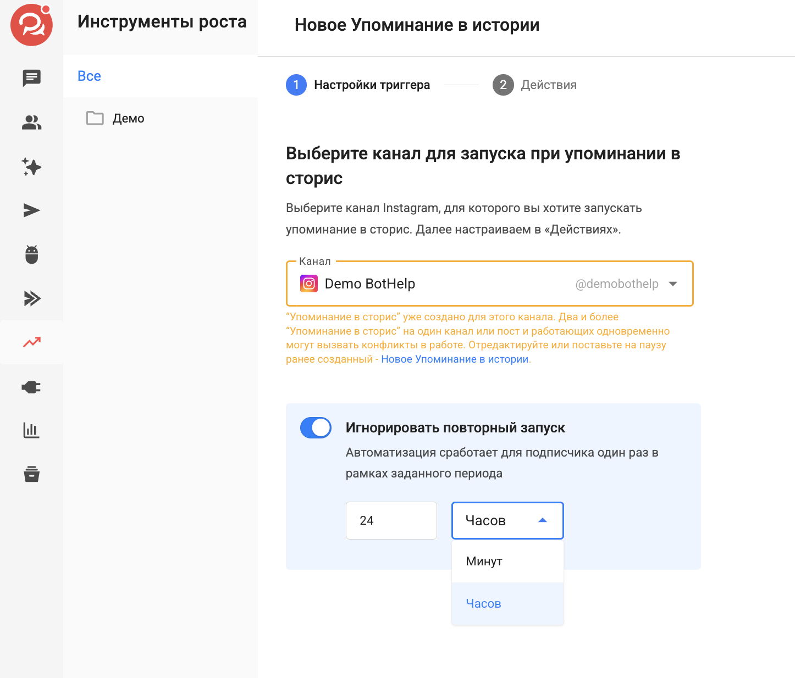Open broadcasts paper-plane icon
The image size is (795, 678).
[x=32, y=210]
